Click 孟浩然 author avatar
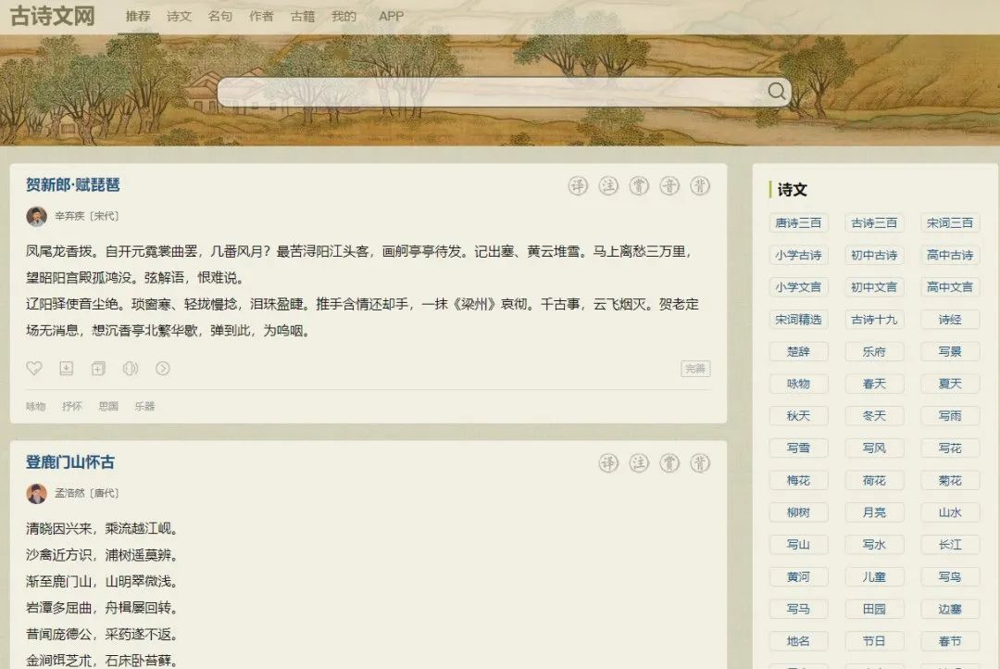 [x=36, y=494]
